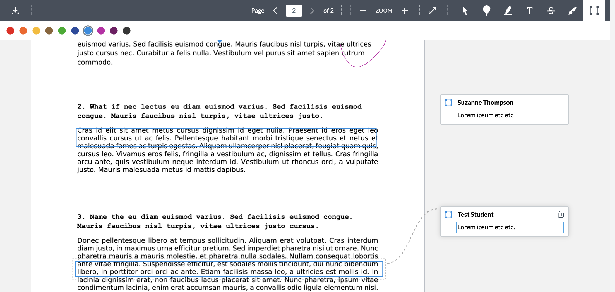Choose the green color swatch
615x292 pixels.
62,31
